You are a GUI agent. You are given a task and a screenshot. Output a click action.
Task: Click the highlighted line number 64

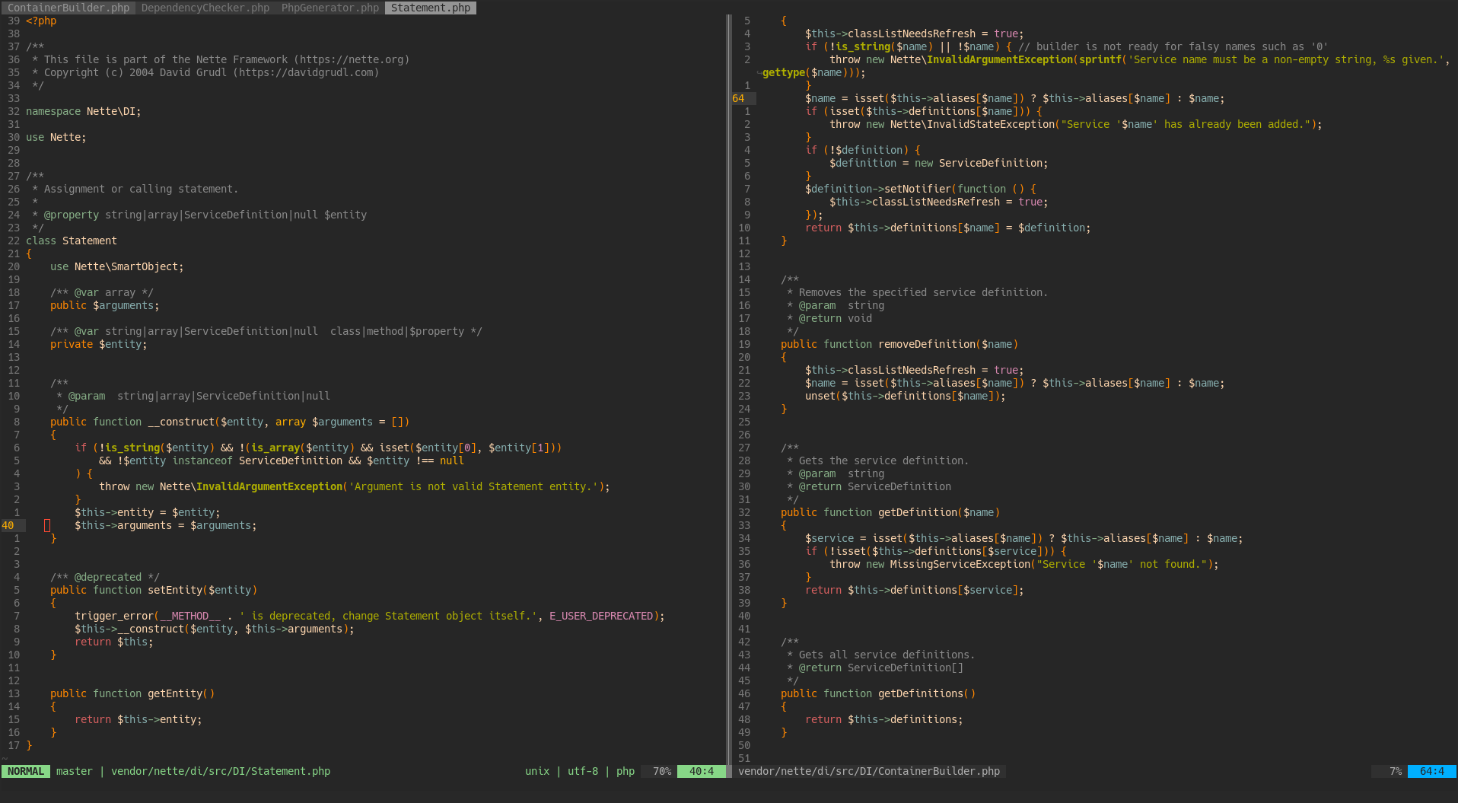point(738,98)
